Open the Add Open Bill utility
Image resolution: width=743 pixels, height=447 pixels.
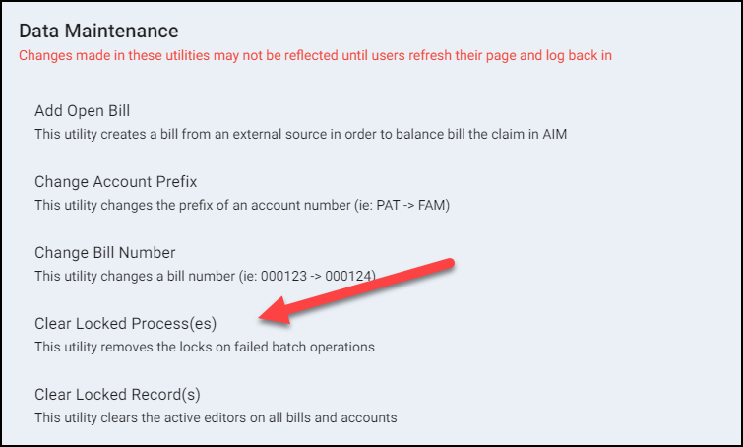tap(83, 110)
